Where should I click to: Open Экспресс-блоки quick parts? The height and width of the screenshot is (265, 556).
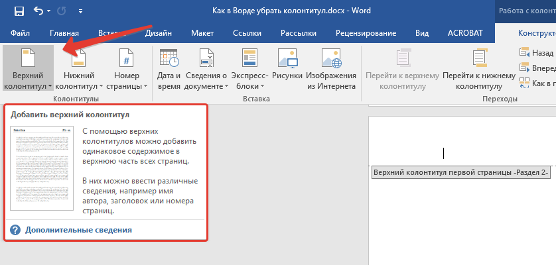click(x=249, y=69)
